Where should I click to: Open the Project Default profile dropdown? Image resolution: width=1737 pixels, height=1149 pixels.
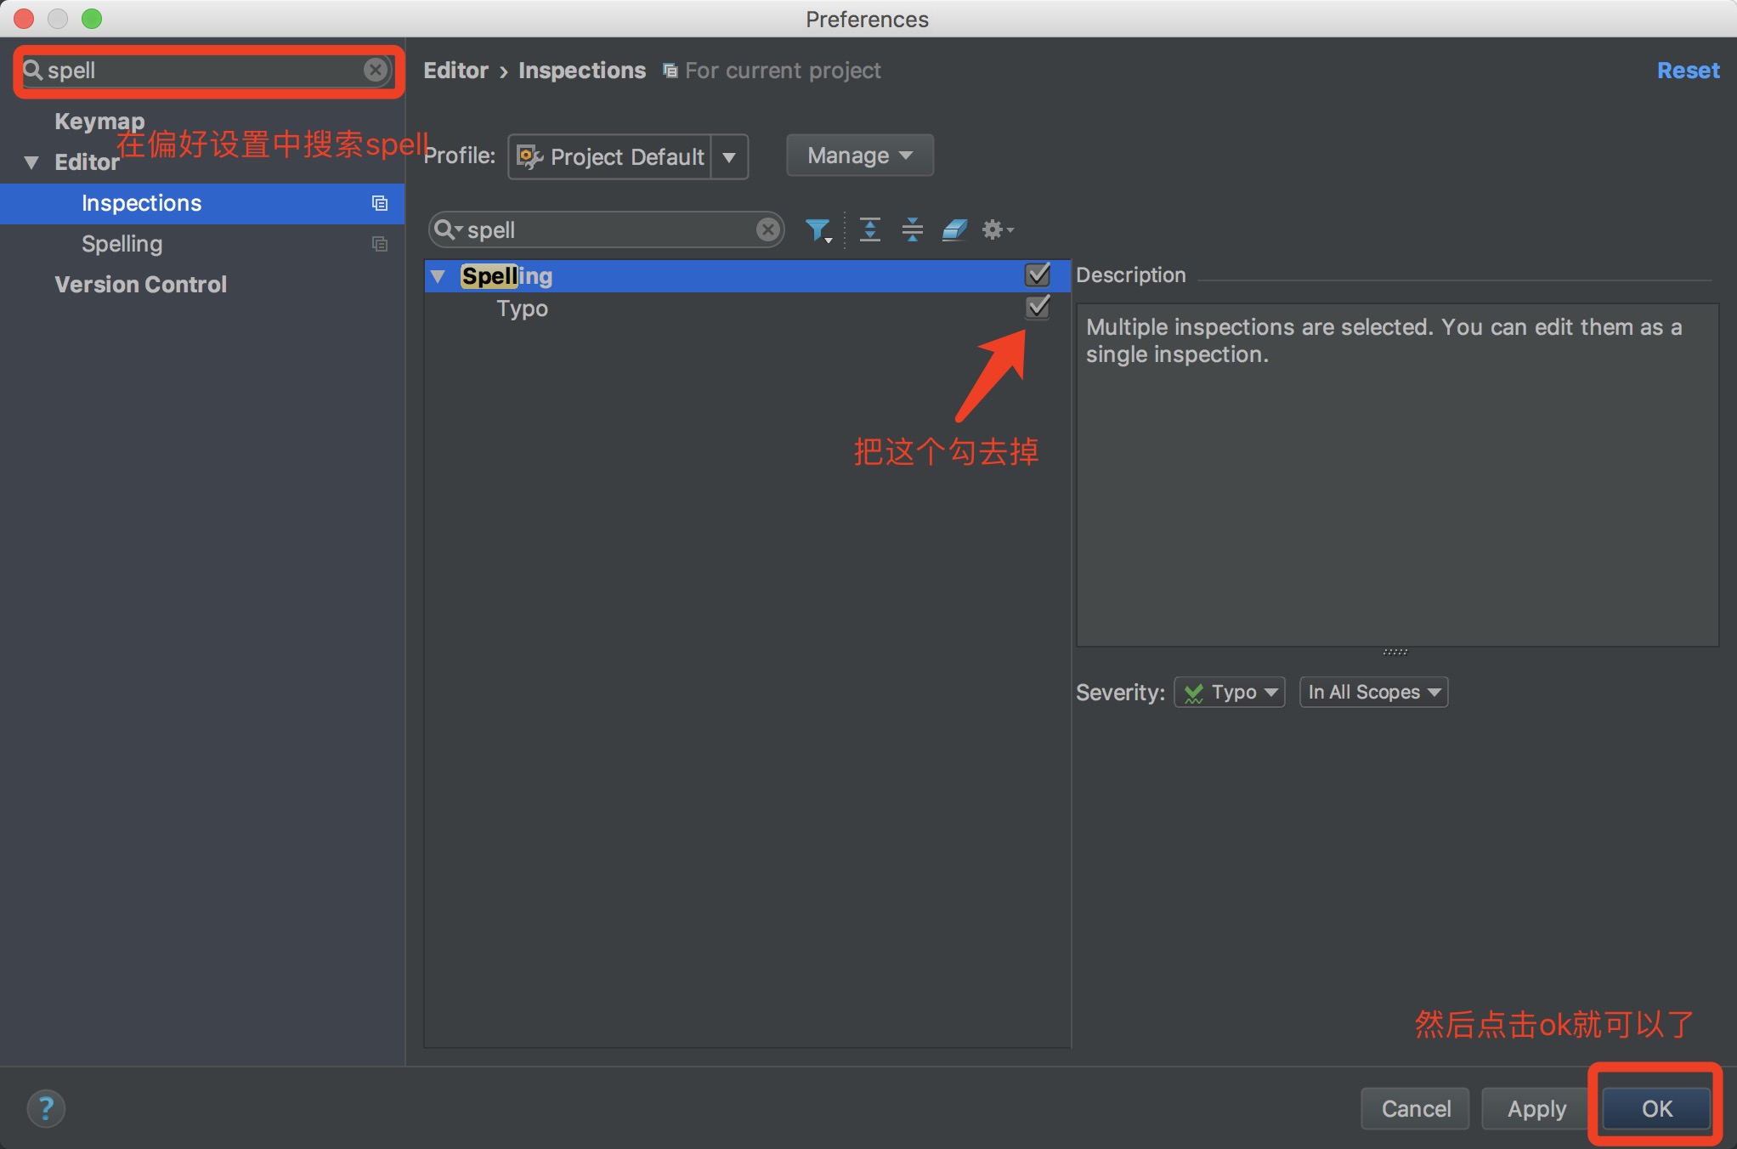627,156
